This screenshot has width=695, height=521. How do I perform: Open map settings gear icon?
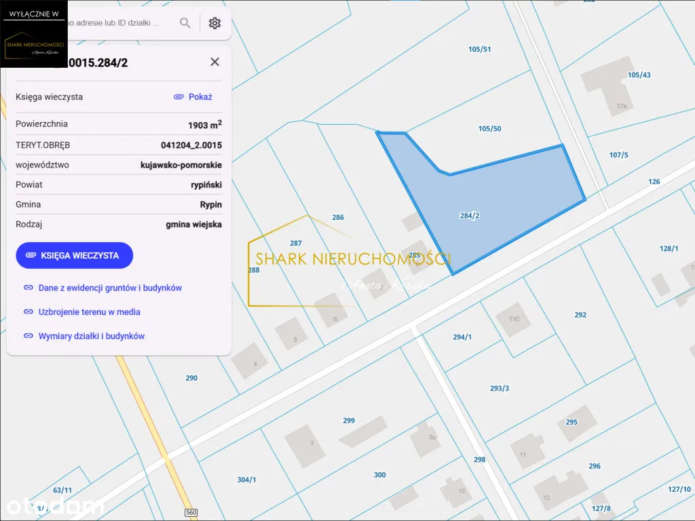coord(214,23)
